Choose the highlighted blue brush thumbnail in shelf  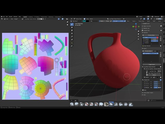coord(111,104)
